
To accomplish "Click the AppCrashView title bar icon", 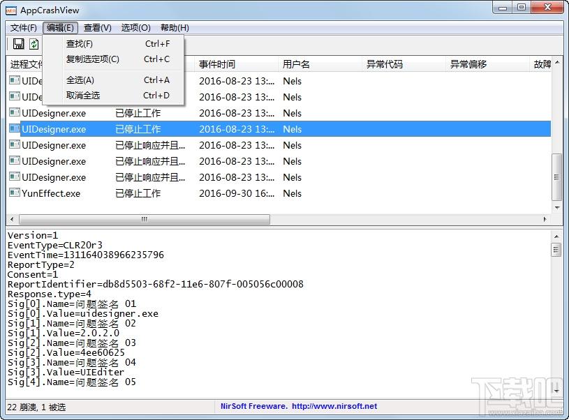I will 11,10.
